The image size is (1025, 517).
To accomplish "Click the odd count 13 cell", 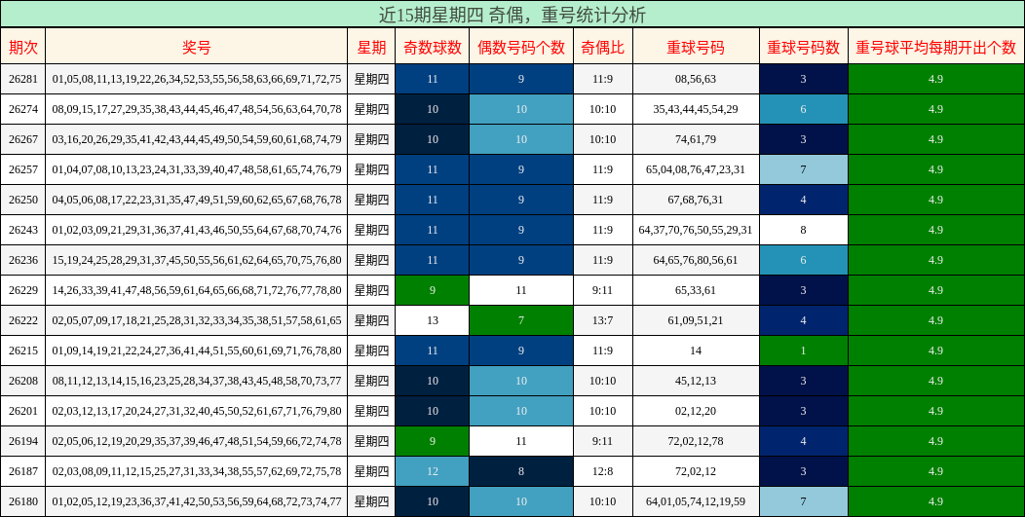I will pyautogui.click(x=432, y=320).
